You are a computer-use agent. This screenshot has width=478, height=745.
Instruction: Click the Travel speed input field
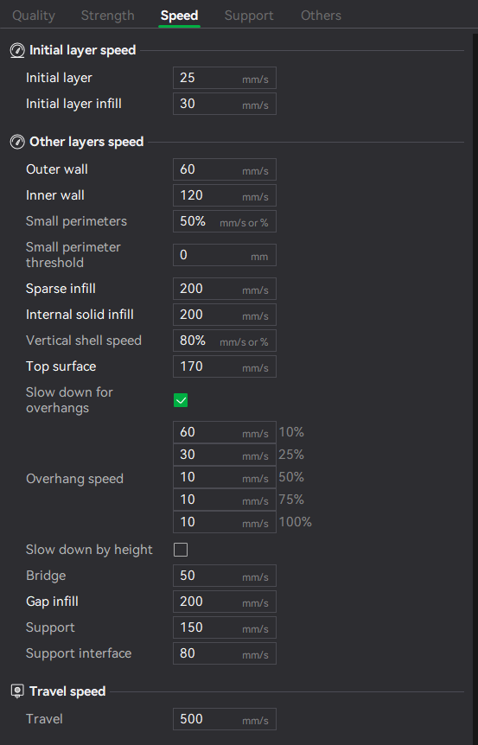[224, 719]
